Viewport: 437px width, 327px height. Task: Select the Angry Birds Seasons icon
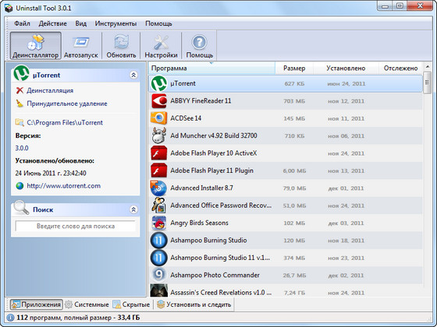[159, 223]
